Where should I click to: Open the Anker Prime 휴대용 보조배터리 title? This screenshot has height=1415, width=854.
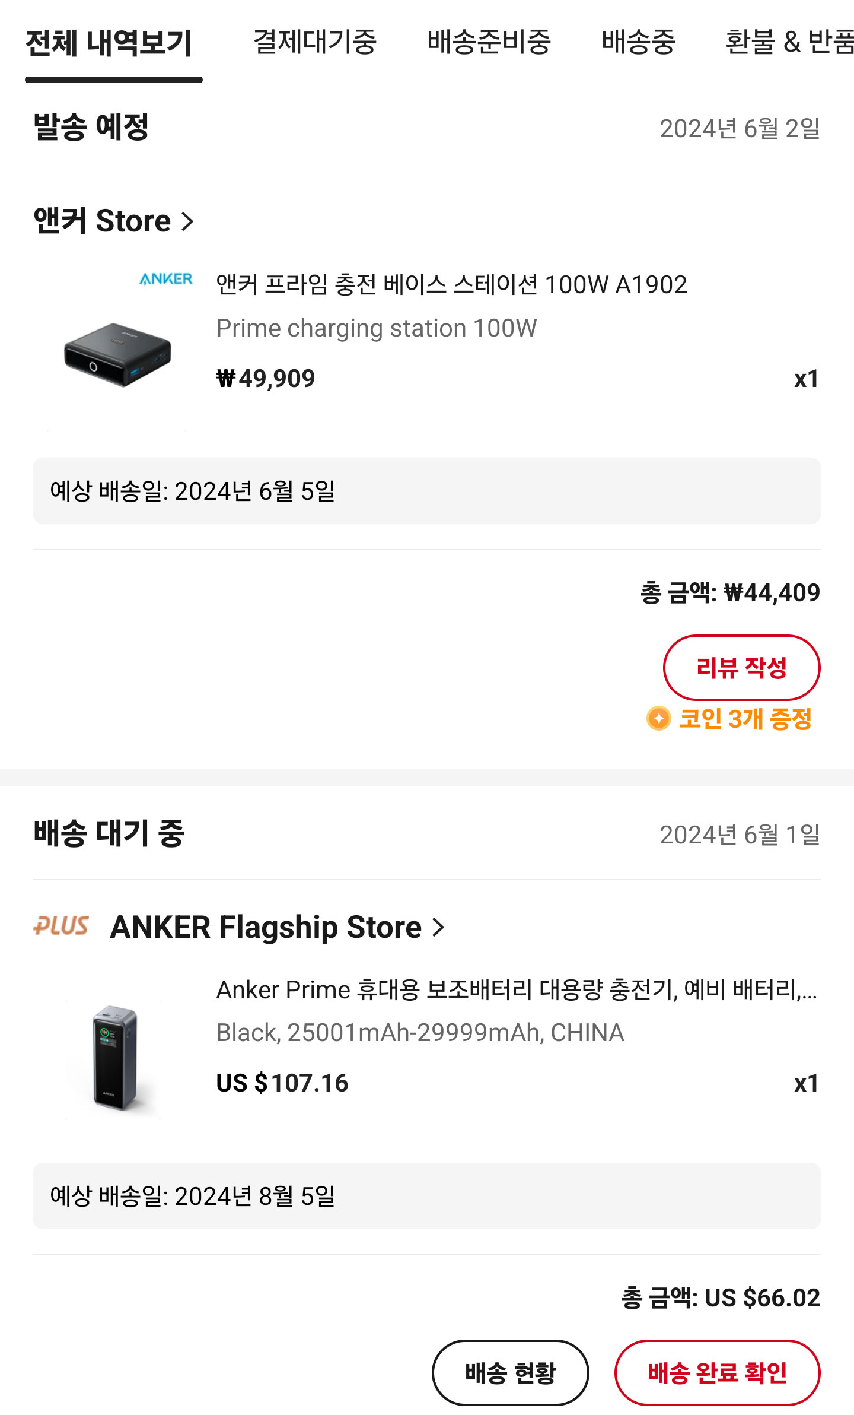[517, 989]
